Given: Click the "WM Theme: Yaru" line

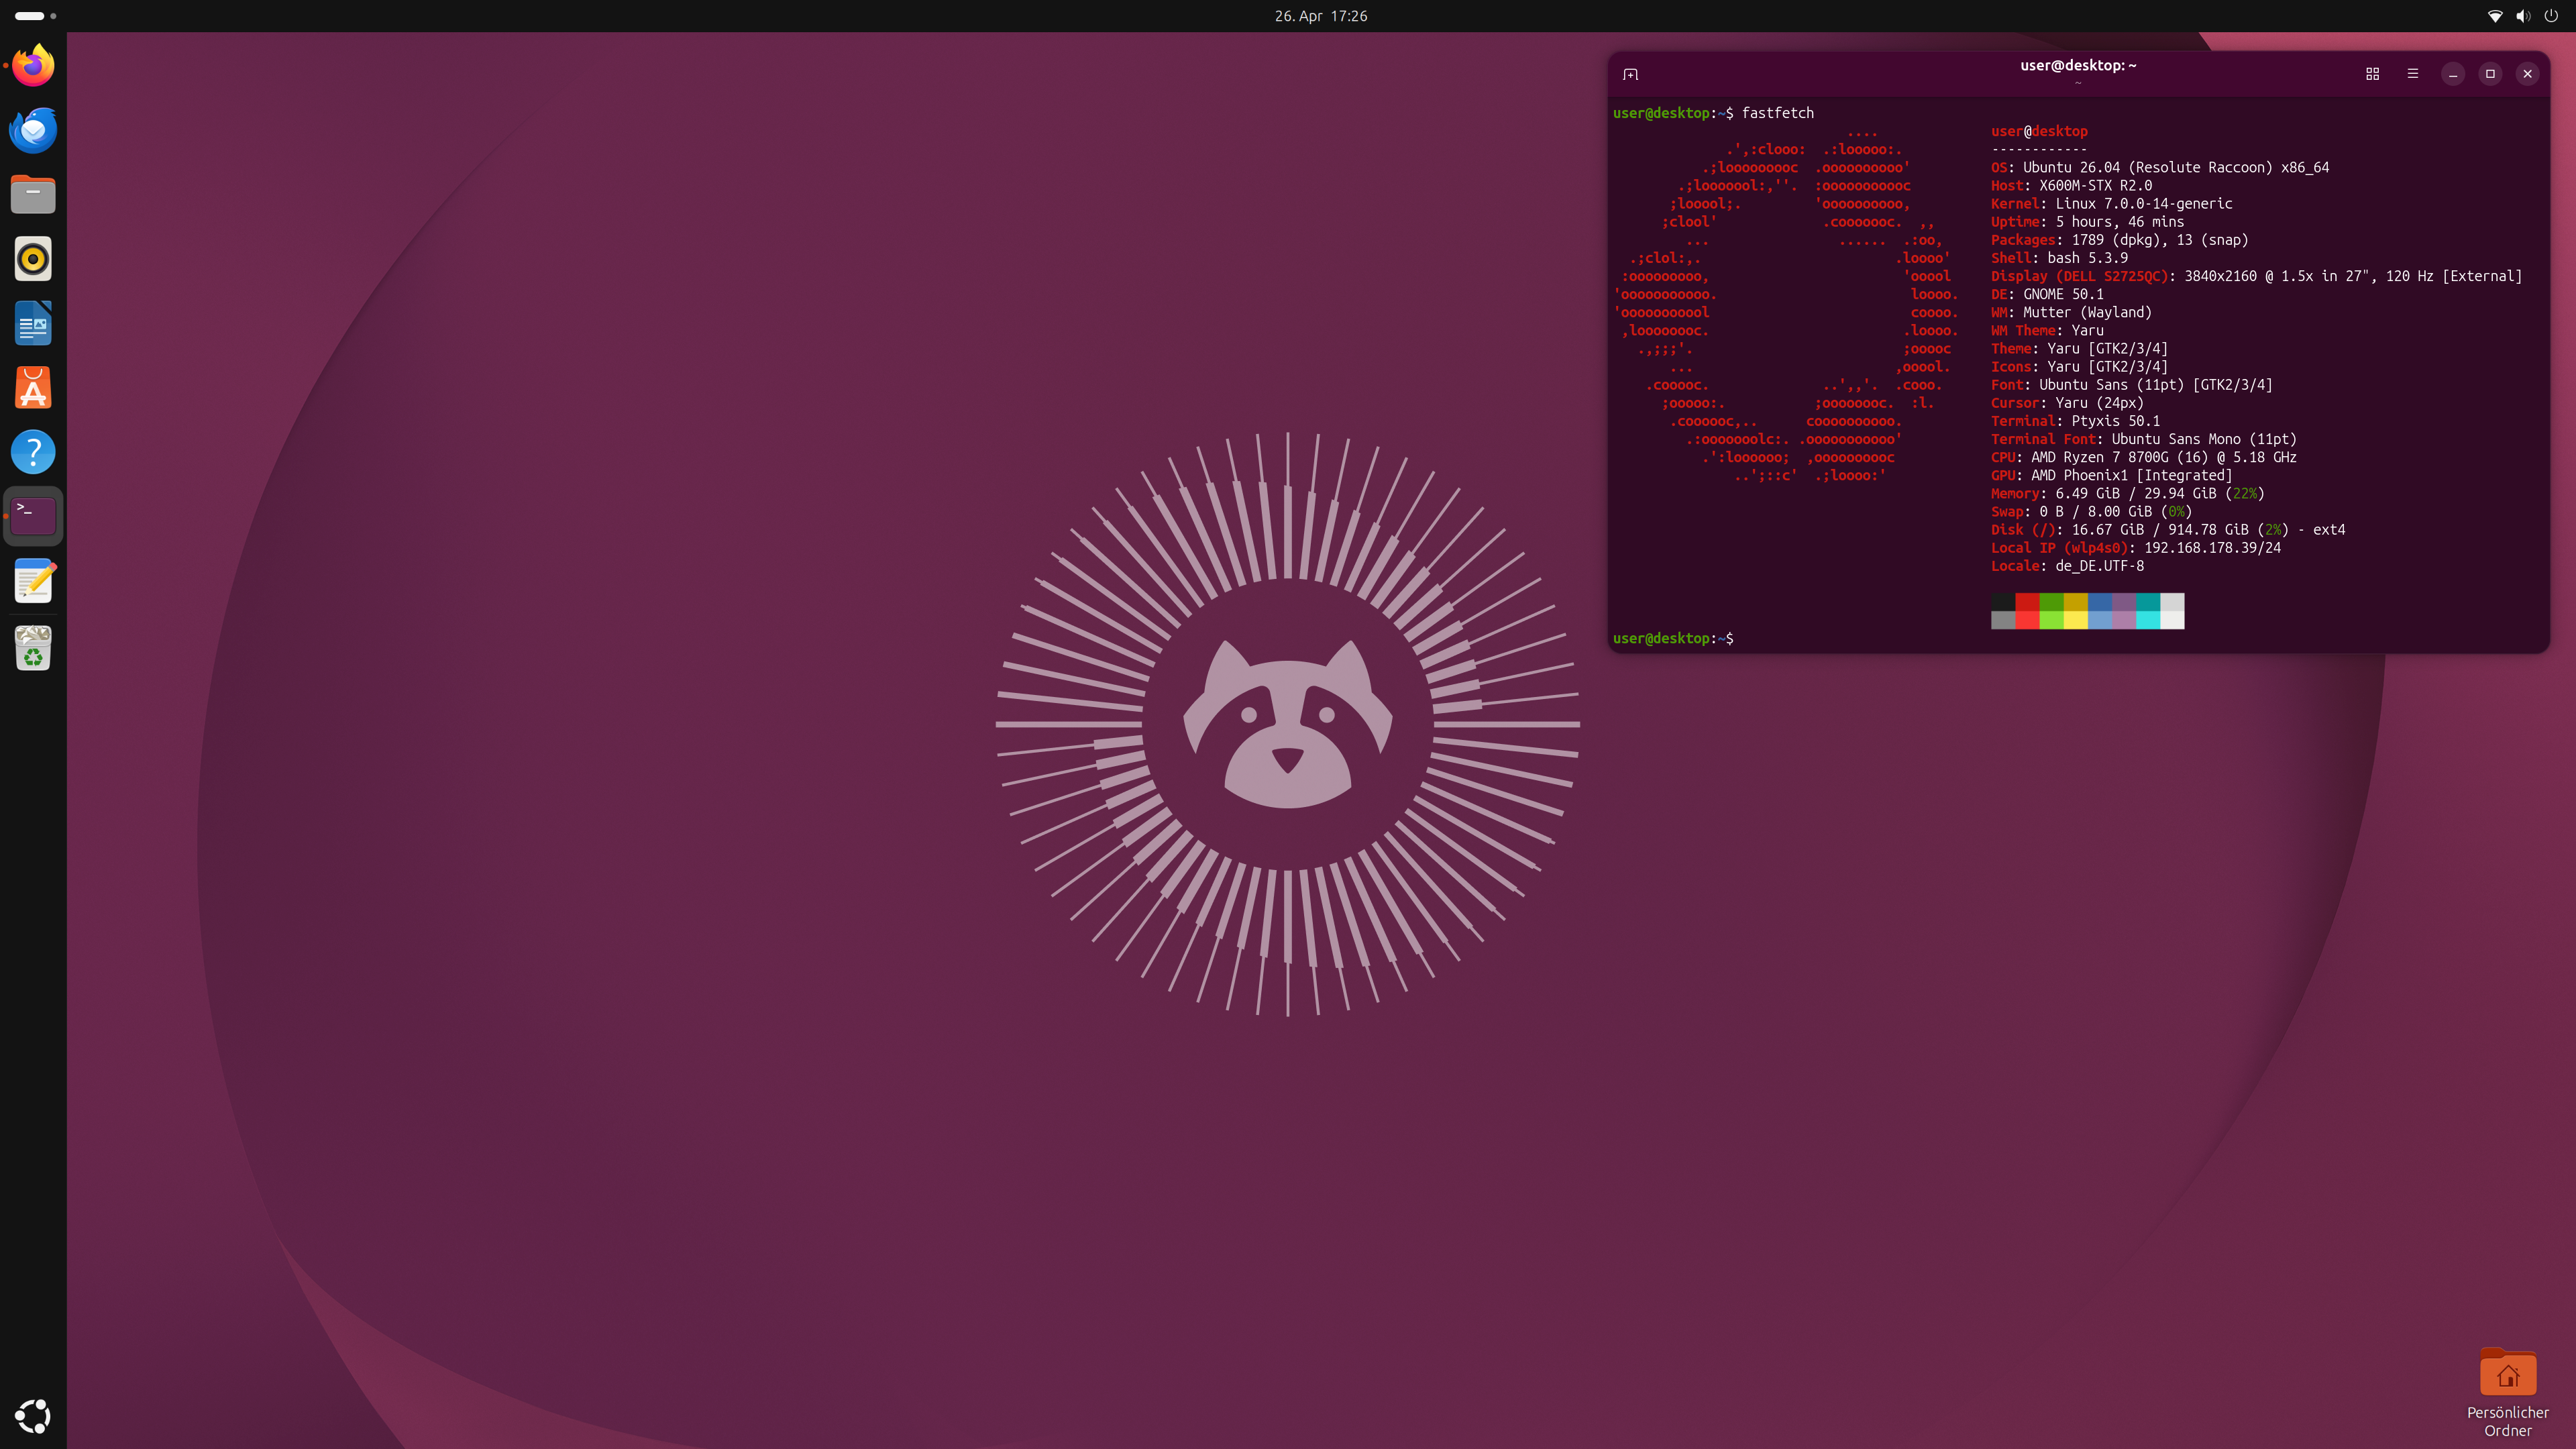Looking at the screenshot, I should point(2047,330).
